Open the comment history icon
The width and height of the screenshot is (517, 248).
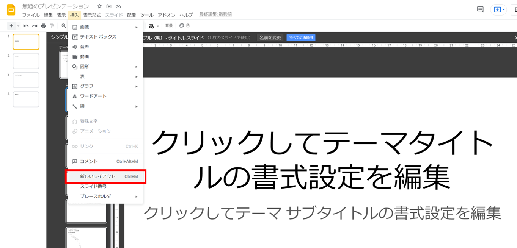480,10
